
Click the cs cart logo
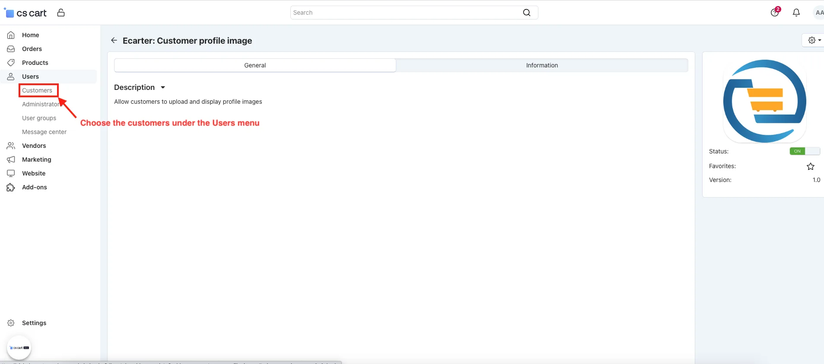point(25,13)
